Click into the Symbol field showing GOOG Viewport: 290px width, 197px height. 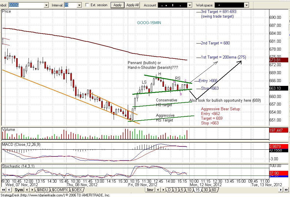click(x=26, y=5)
